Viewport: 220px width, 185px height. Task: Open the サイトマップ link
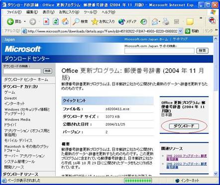point(180,39)
